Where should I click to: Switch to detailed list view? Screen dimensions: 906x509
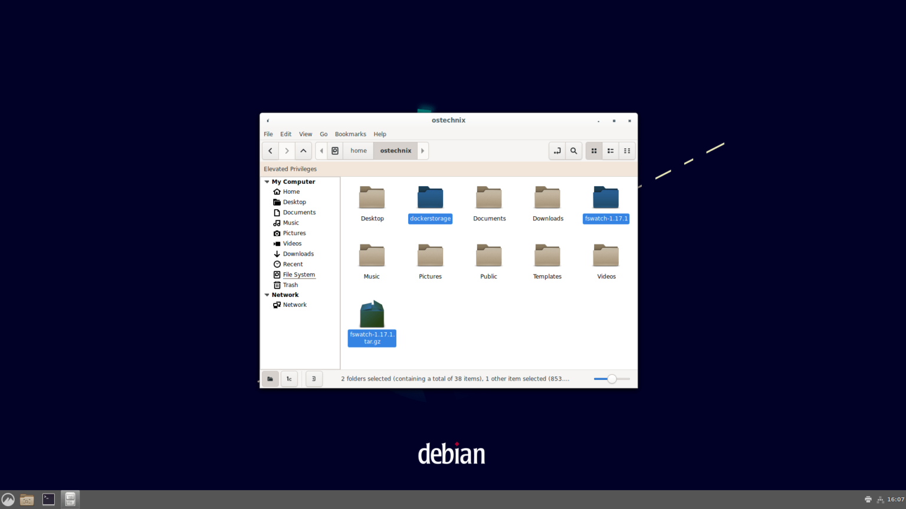[610, 150]
